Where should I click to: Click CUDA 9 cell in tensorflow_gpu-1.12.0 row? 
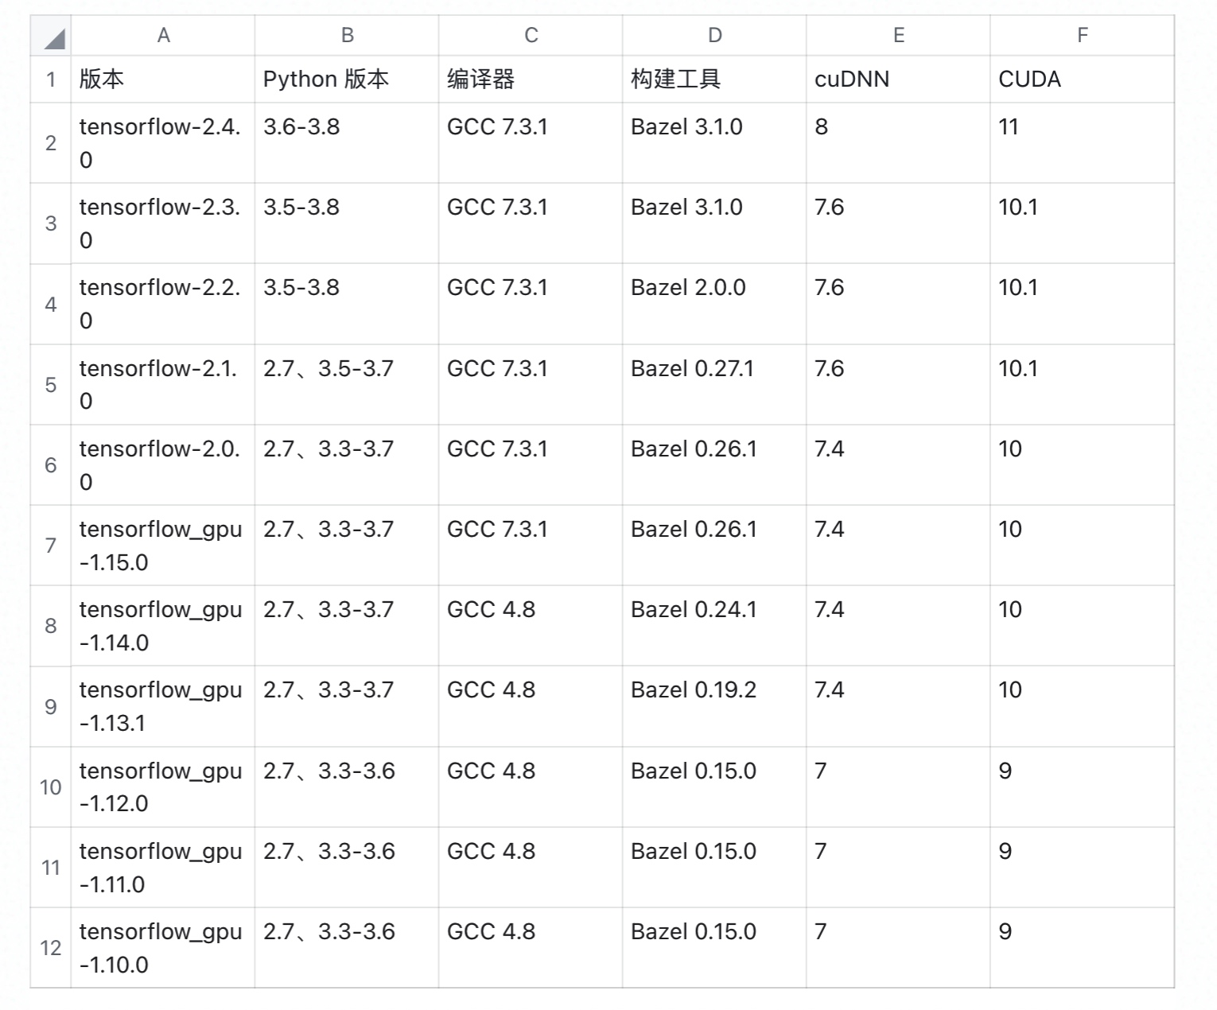coord(1082,787)
